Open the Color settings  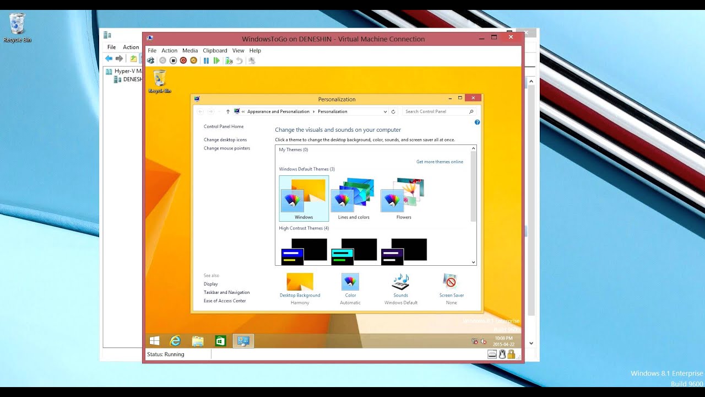click(x=350, y=289)
